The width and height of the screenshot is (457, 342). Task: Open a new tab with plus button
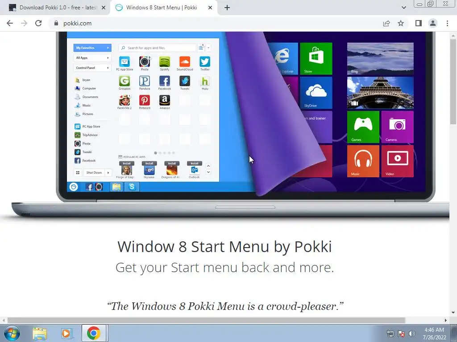tap(227, 8)
